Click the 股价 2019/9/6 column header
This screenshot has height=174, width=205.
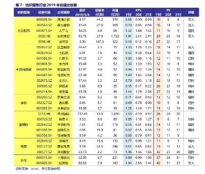click(82, 13)
